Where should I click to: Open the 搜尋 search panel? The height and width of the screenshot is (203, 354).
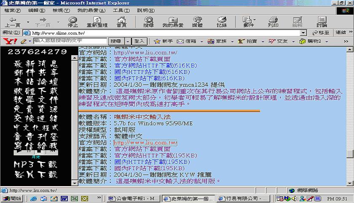point(148,22)
